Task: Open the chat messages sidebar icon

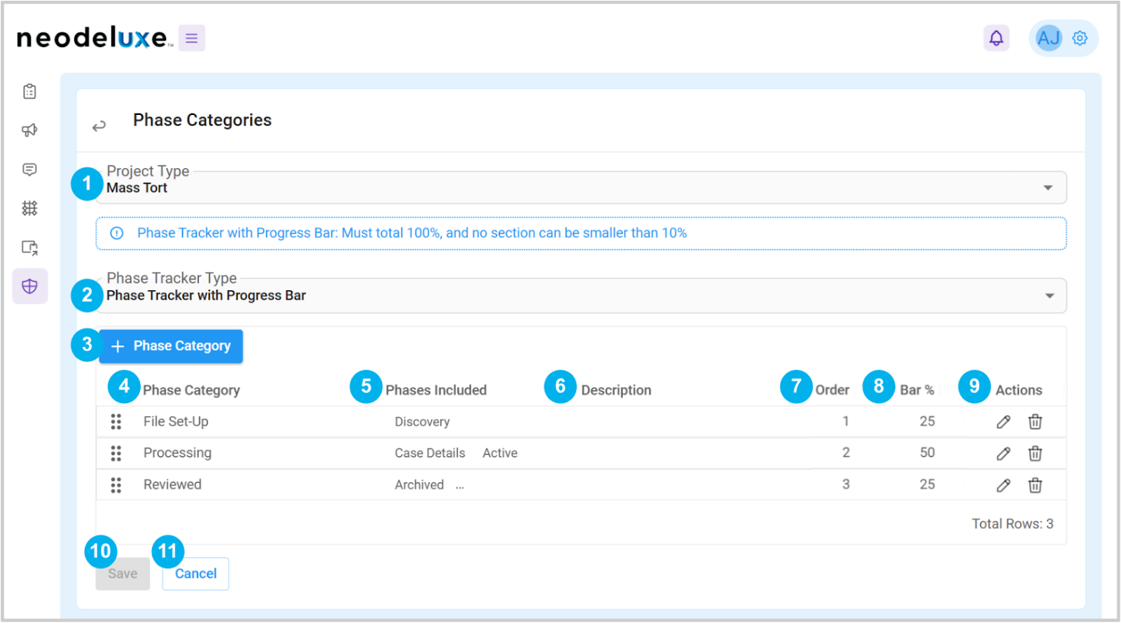Action: click(29, 170)
